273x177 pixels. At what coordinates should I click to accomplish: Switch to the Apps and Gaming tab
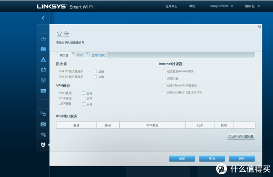point(99,56)
